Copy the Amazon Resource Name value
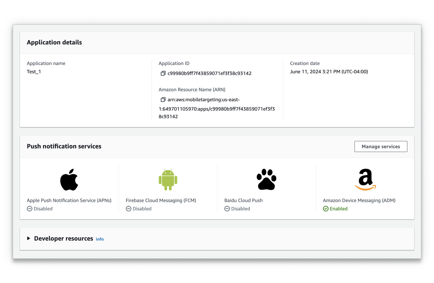Image resolution: width=434 pixels, height=283 pixels. [x=163, y=100]
